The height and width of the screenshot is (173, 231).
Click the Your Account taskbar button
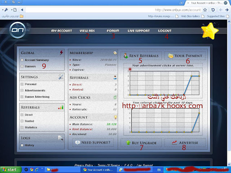(x=99, y=170)
